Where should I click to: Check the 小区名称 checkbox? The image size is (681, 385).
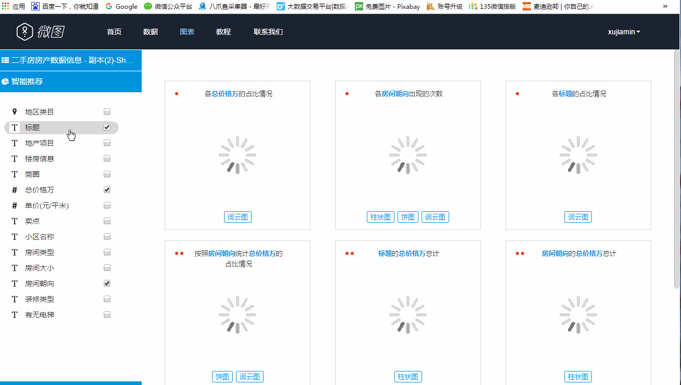point(107,237)
